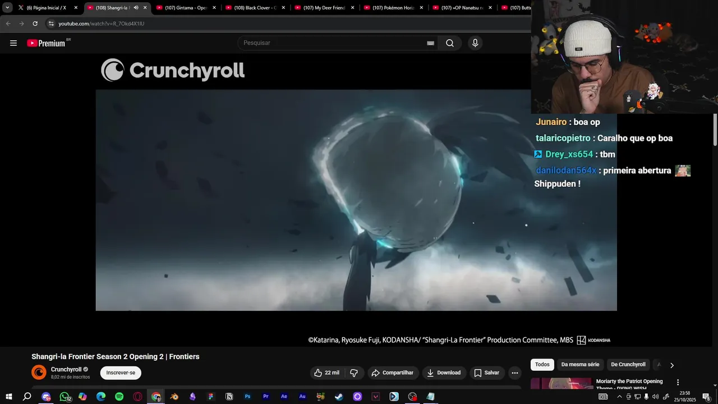718x404 pixels.
Task: Show more filter chips with right arrow
Action: (672, 365)
